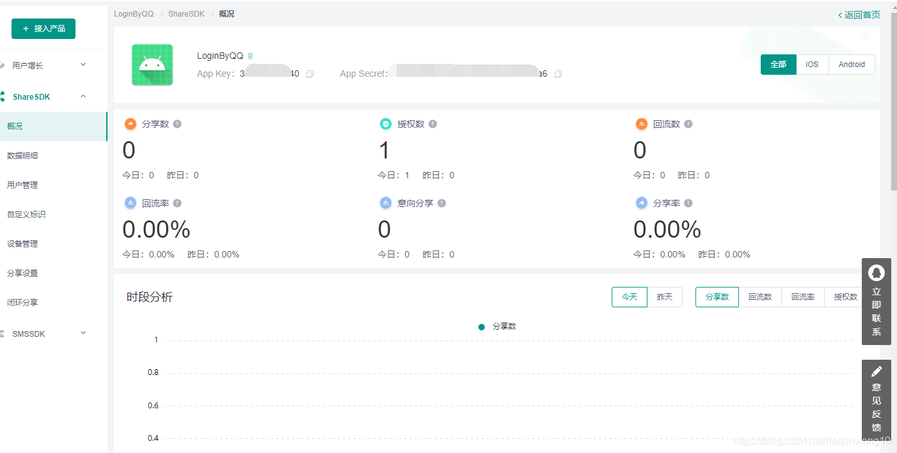Click the blue 分享率 icon
The height and width of the screenshot is (453, 897).
642,203
